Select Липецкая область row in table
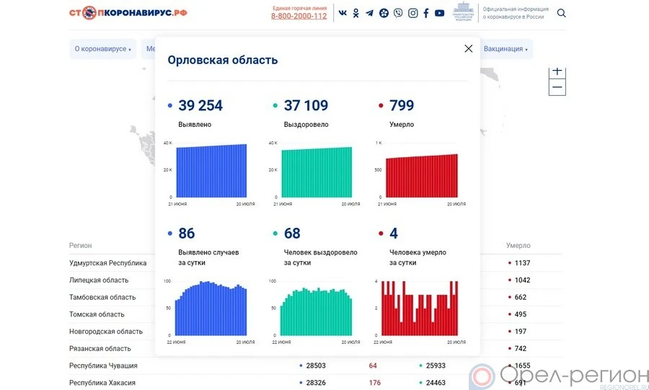Image resolution: width=649 pixels, height=390 pixels. click(x=99, y=280)
